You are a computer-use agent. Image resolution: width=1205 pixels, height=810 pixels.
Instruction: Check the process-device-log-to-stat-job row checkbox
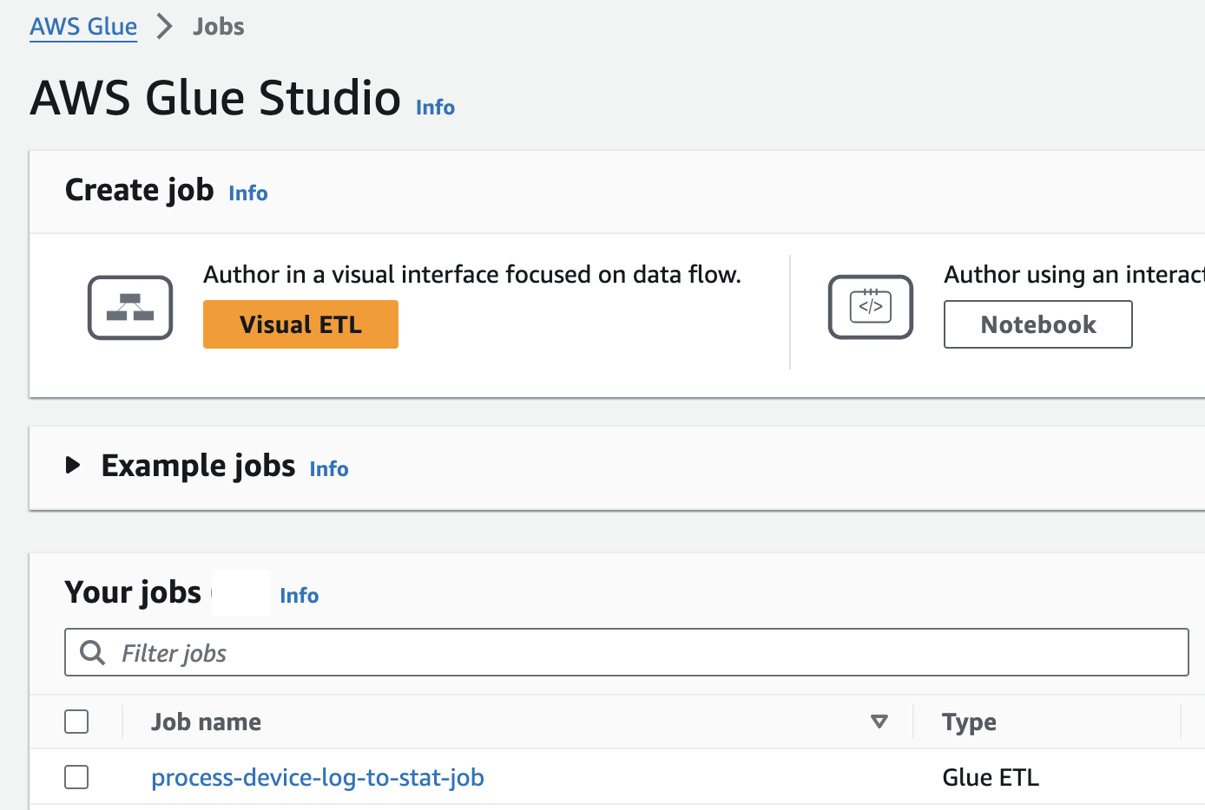pyautogui.click(x=76, y=777)
